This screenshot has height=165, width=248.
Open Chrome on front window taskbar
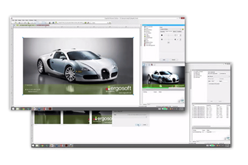(23, 109)
